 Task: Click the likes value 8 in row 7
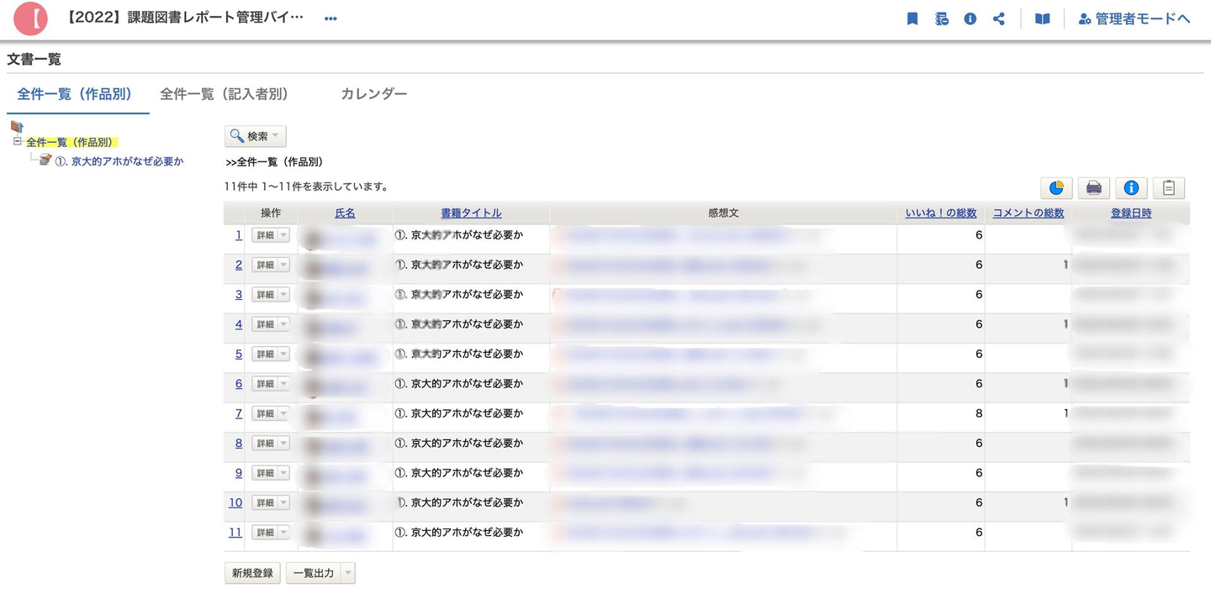979,413
